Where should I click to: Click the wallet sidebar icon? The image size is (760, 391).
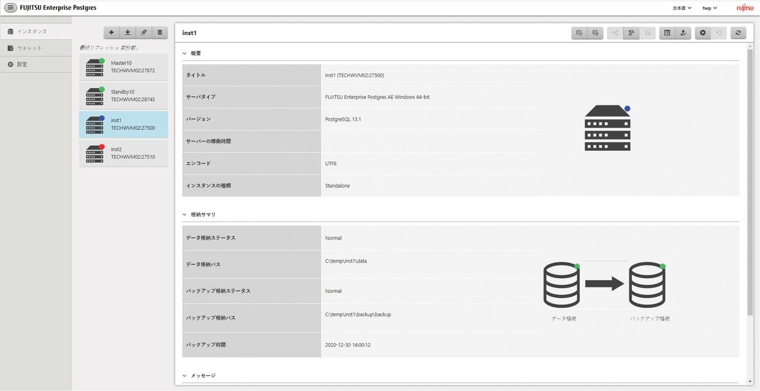click(10, 48)
